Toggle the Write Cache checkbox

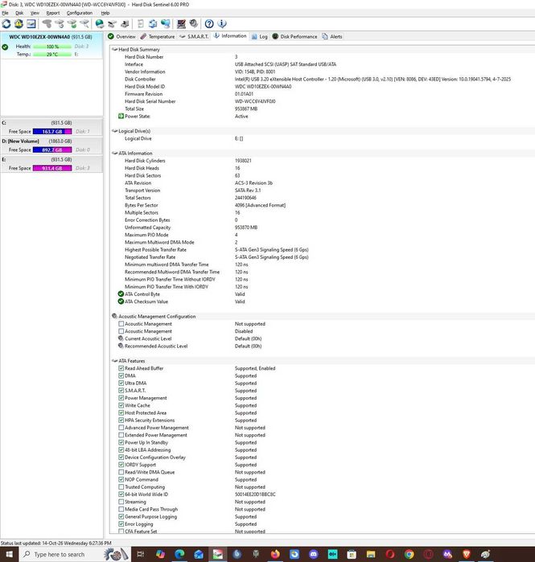coord(121,405)
